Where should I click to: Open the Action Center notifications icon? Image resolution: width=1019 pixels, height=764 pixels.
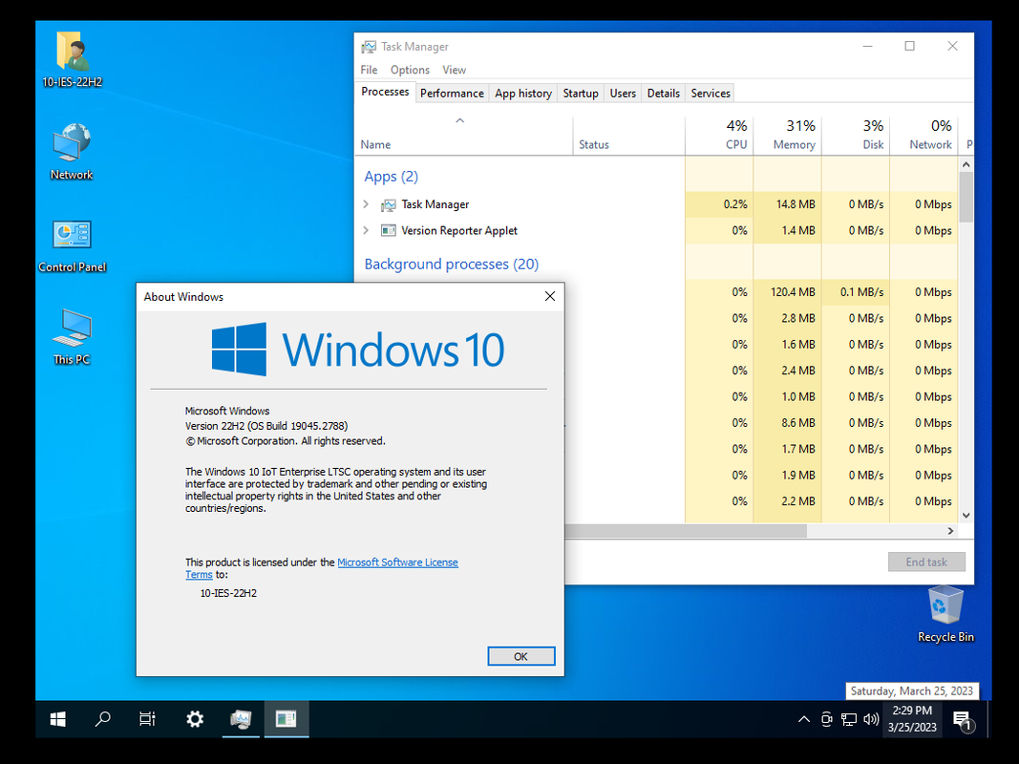click(963, 719)
